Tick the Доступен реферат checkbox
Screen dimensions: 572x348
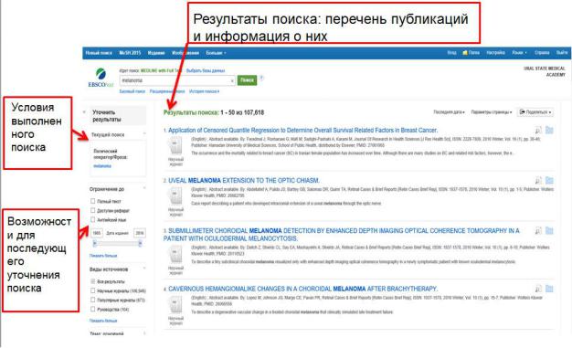(92, 210)
